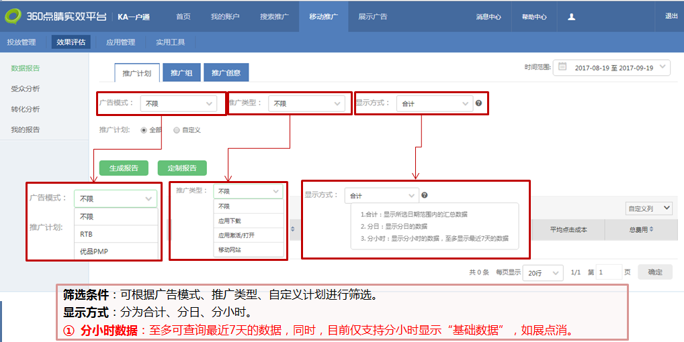Switch to the 推广组 tab
The height and width of the screenshot is (342, 684).
[181, 72]
